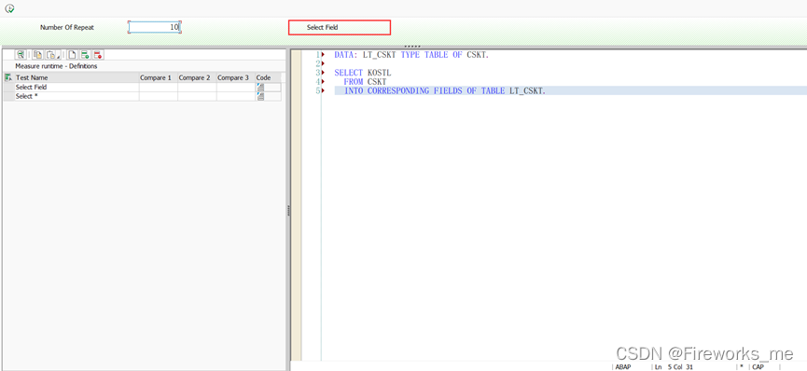Click Compare 3 cell of Select Field row
This screenshot has width=807, height=371.
pos(235,88)
